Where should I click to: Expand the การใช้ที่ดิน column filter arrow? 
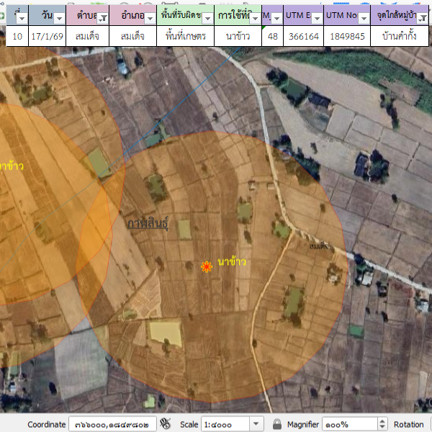pyautogui.click(x=254, y=17)
